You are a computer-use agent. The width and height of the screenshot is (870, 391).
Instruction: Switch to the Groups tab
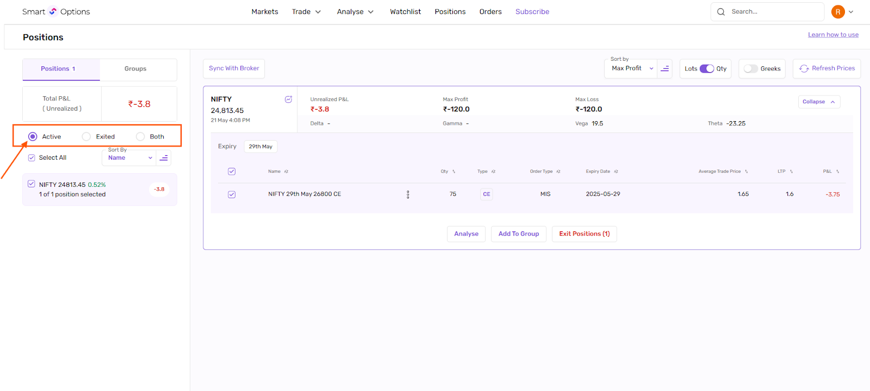click(x=135, y=69)
